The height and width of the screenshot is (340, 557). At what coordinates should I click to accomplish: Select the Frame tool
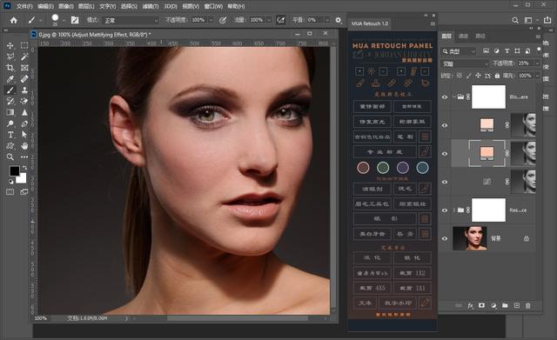pos(24,68)
